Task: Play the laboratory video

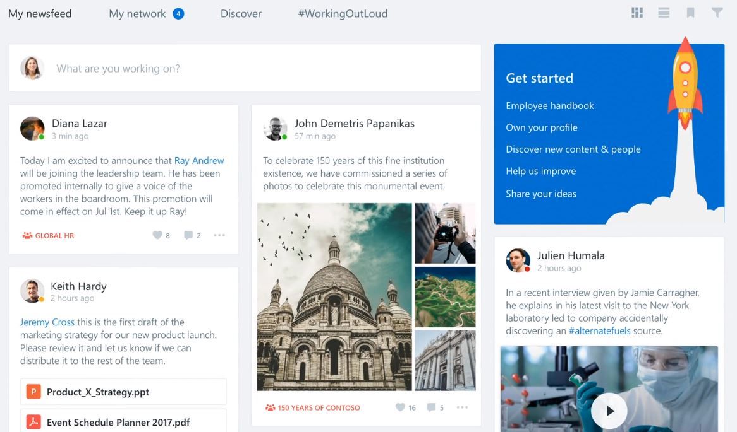Action: [609, 411]
